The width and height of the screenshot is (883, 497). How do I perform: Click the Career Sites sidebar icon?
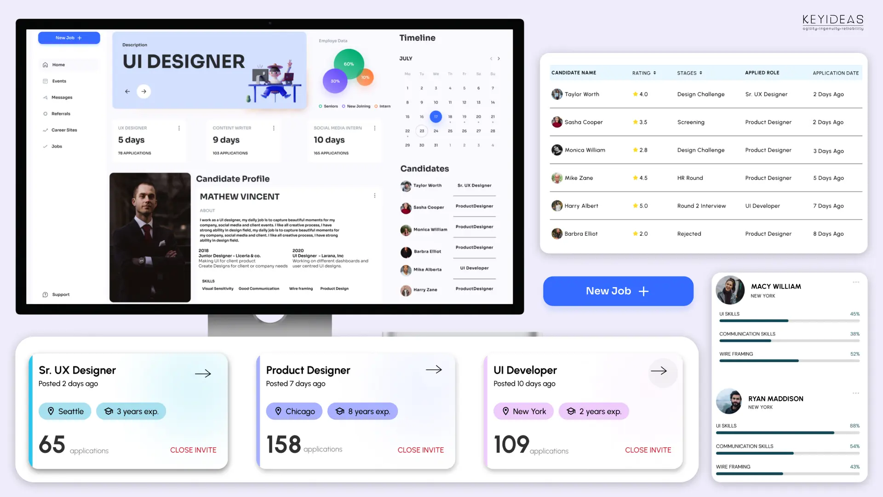(x=46, y=130)
